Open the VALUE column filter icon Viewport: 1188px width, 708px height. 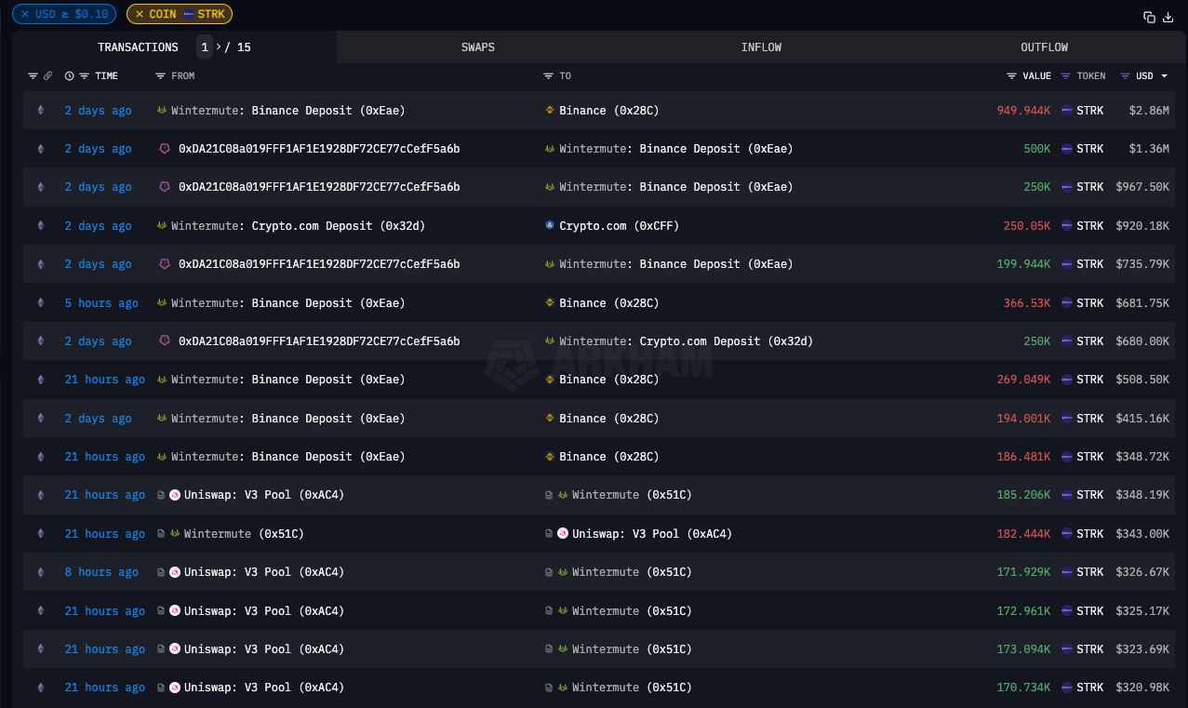(x=1011, y=76)
